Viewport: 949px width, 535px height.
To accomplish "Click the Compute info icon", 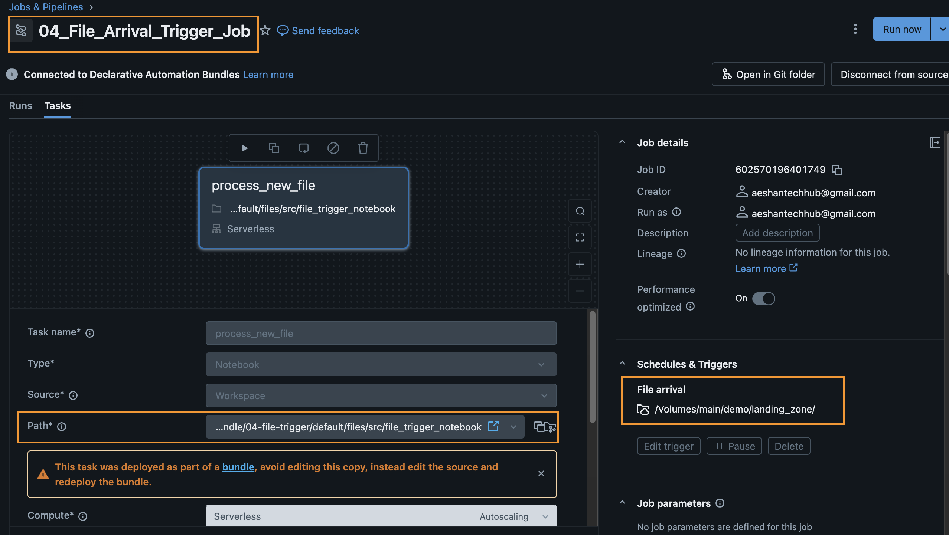I will [x=83, y=516].
